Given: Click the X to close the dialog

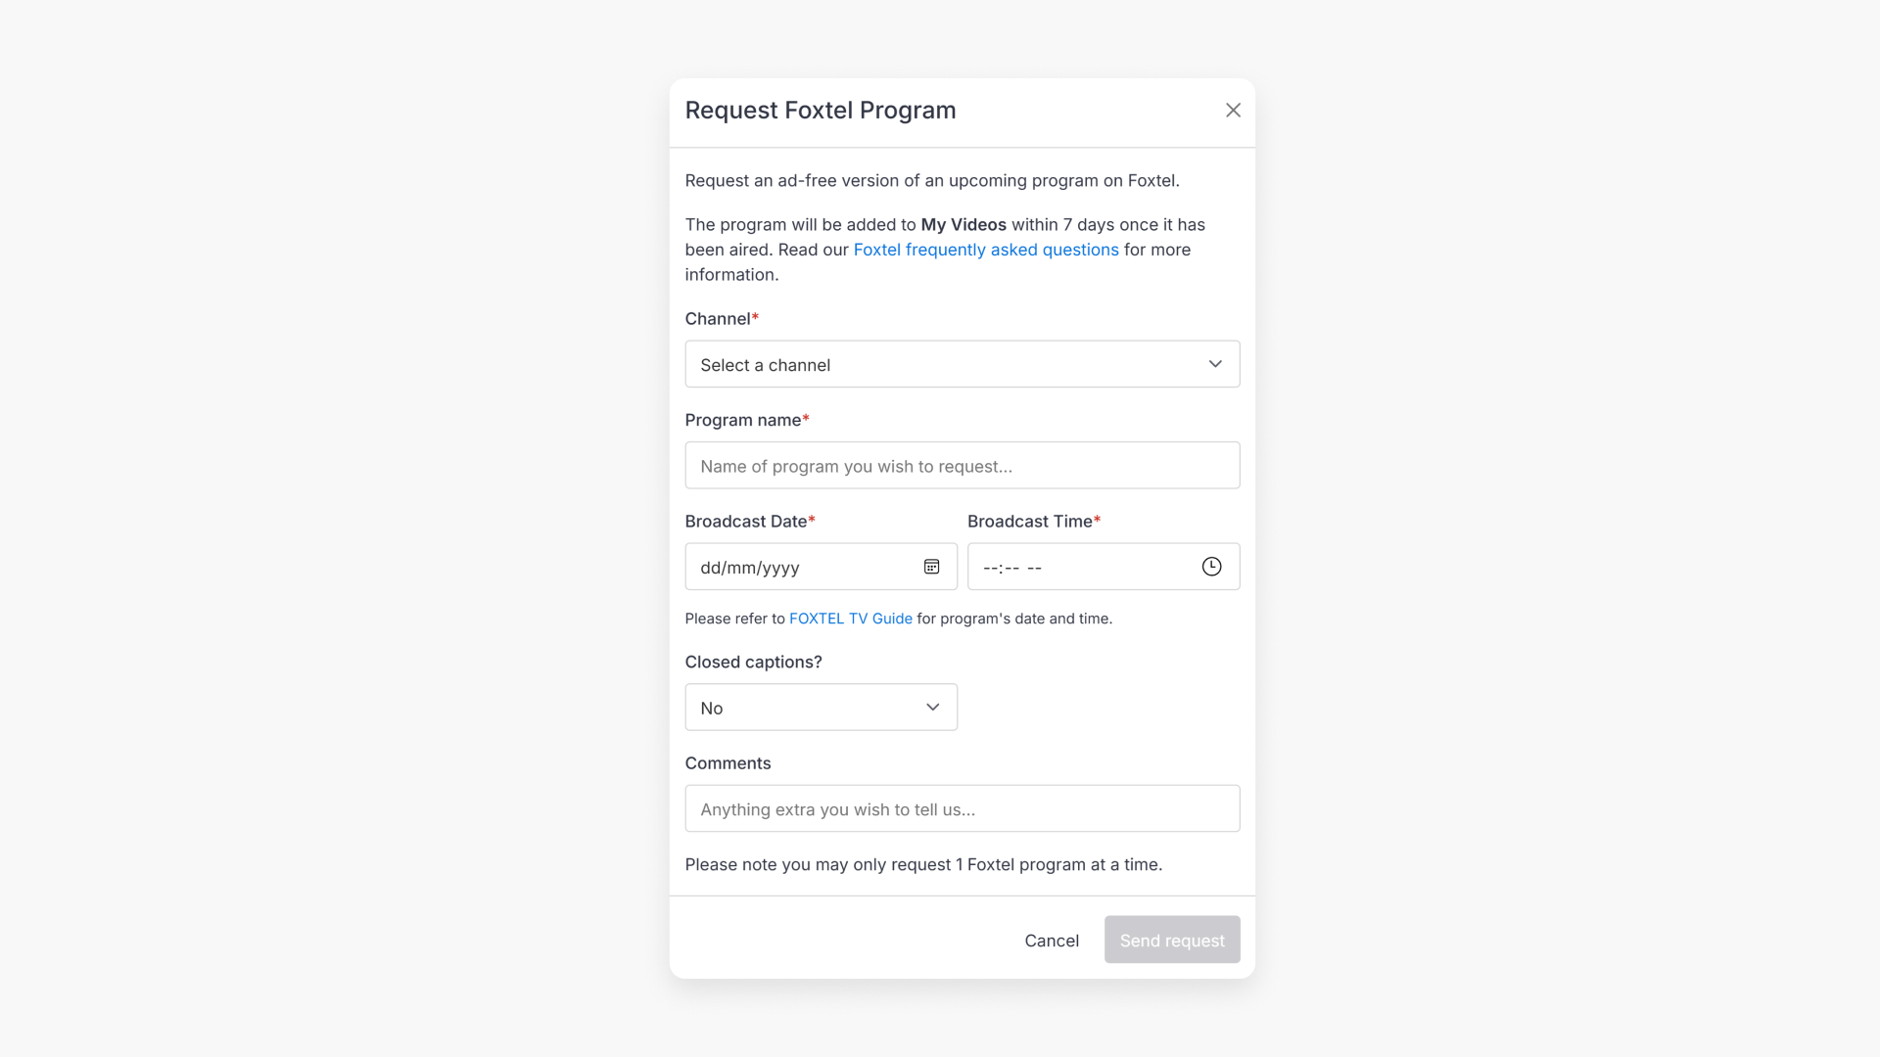Looking at the screenshot, I should (x=1233, y=110).
